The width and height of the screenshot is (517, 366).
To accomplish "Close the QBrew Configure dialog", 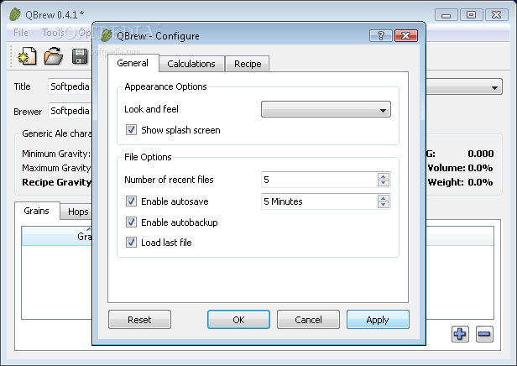I will point(406,35).
